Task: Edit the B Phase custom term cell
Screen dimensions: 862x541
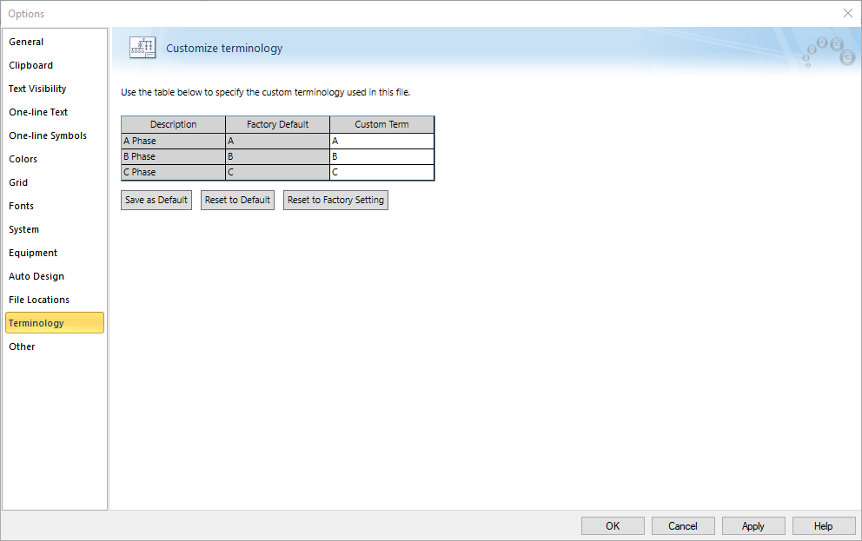Action: pyautogui.click(x=381, y=156)
